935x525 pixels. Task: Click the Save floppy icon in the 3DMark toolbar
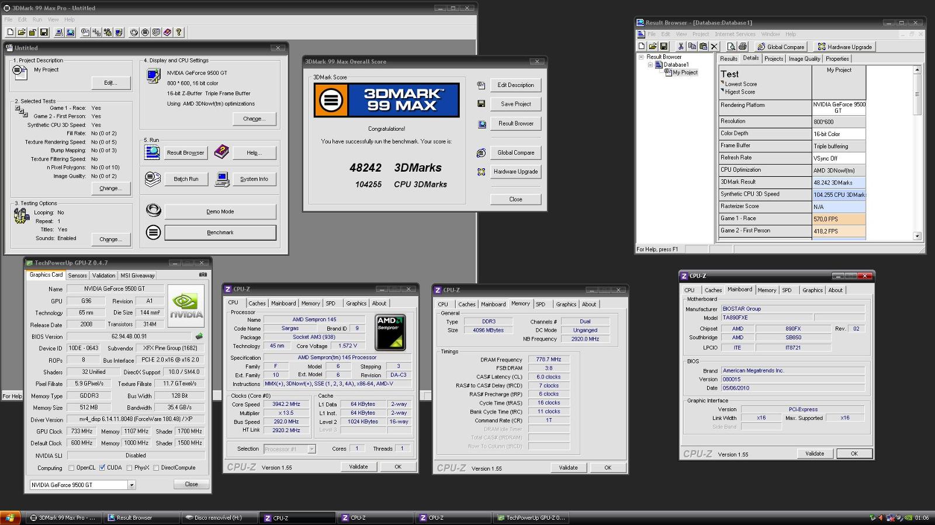(x=44, y=32)
